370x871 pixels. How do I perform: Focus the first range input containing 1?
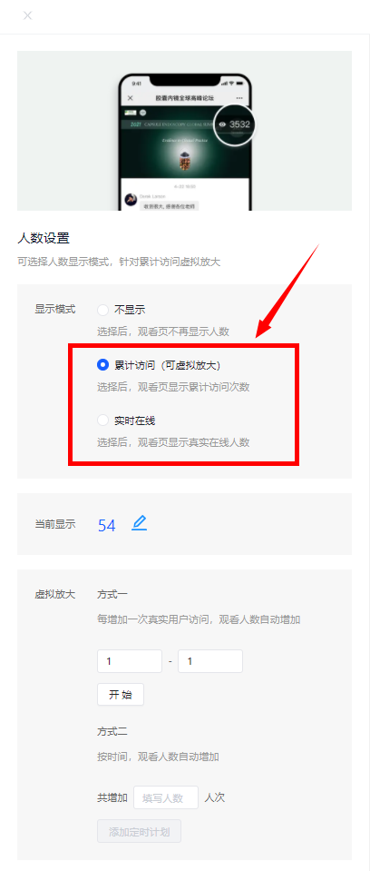click(x=130, y=661)
